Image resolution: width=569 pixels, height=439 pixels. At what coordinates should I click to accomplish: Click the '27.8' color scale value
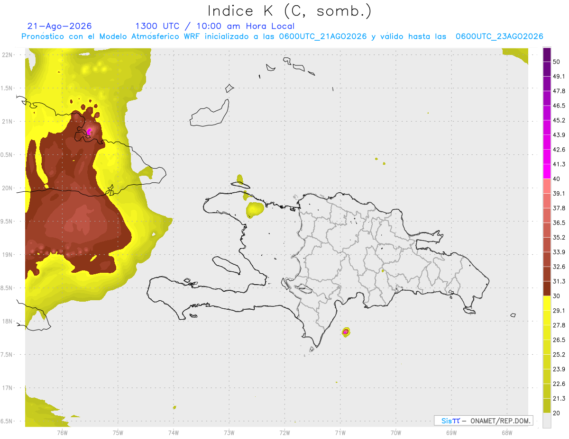560,325
